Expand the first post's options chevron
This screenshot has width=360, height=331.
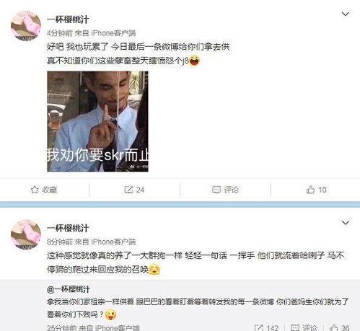[x=346, y=14]
